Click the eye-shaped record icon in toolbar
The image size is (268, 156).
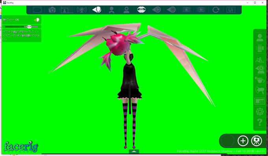pyautogui.click(x=171, y=9)
